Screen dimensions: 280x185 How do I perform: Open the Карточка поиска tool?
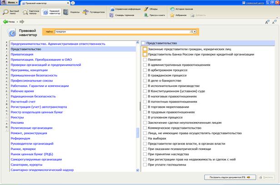pos(31,12)
